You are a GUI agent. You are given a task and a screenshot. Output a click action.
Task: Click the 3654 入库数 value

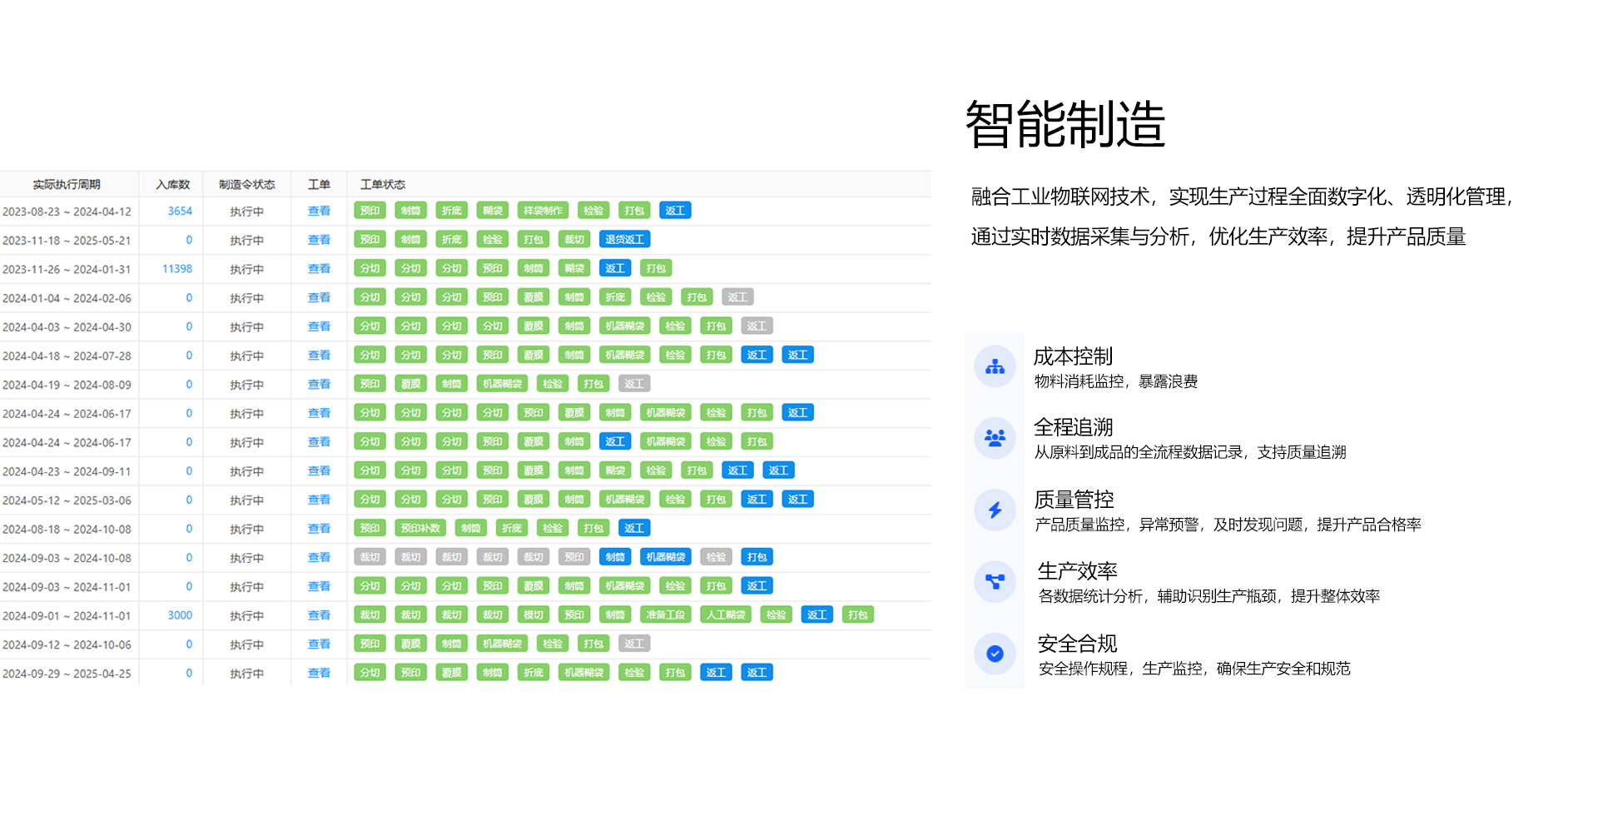click(x=180, y=211)
